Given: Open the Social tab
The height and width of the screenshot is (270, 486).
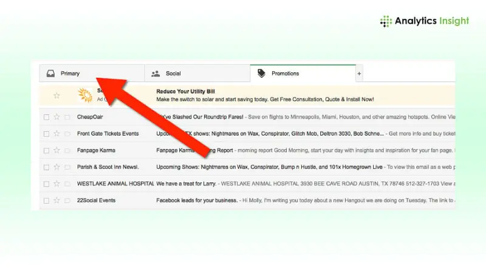Looking at the screenshot, I should (173, 74).
